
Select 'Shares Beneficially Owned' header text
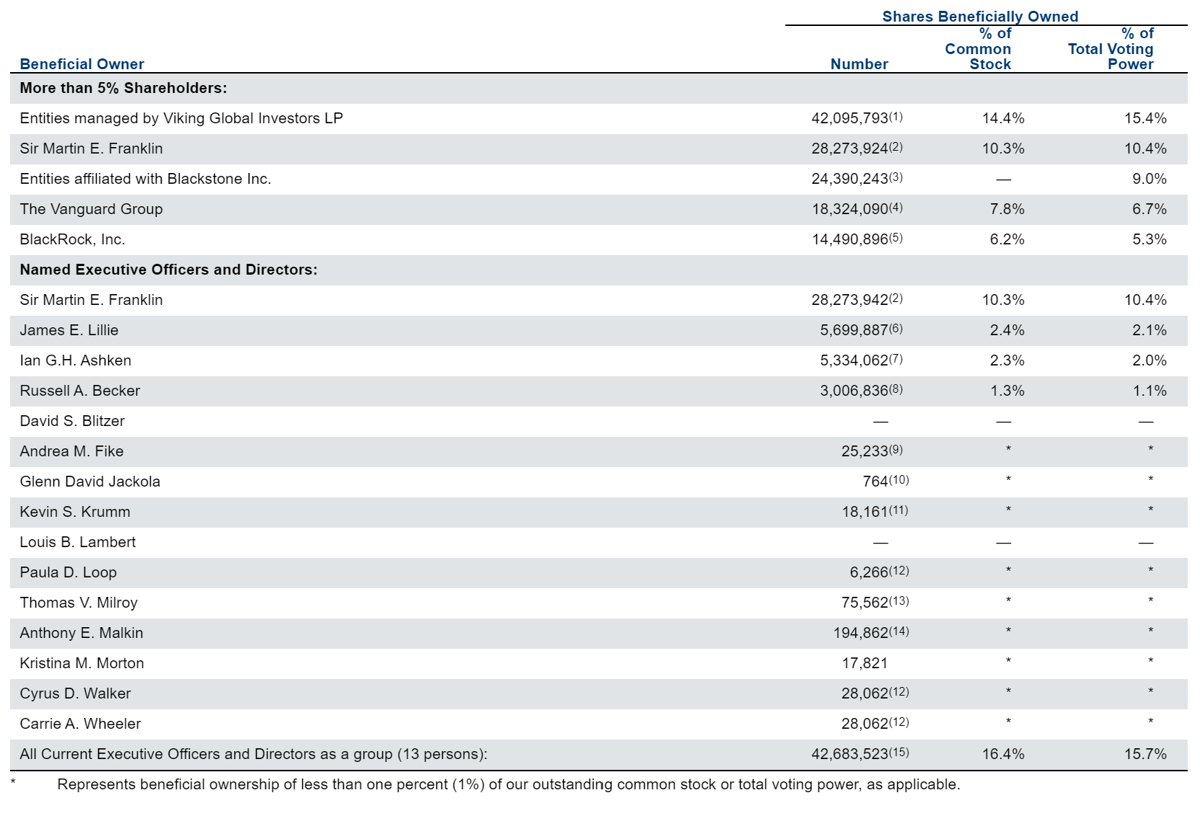[x=980, y=17]
